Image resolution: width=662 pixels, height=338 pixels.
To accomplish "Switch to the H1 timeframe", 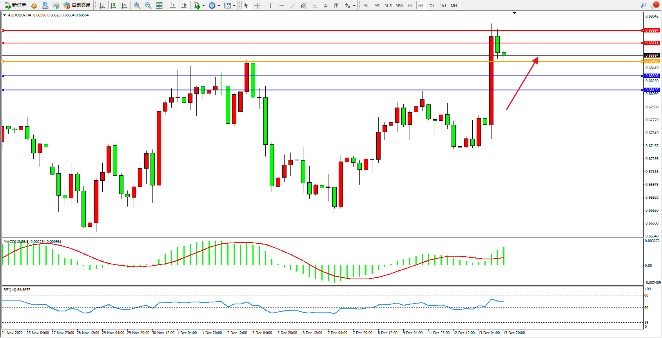I will (x=410, y=5).
